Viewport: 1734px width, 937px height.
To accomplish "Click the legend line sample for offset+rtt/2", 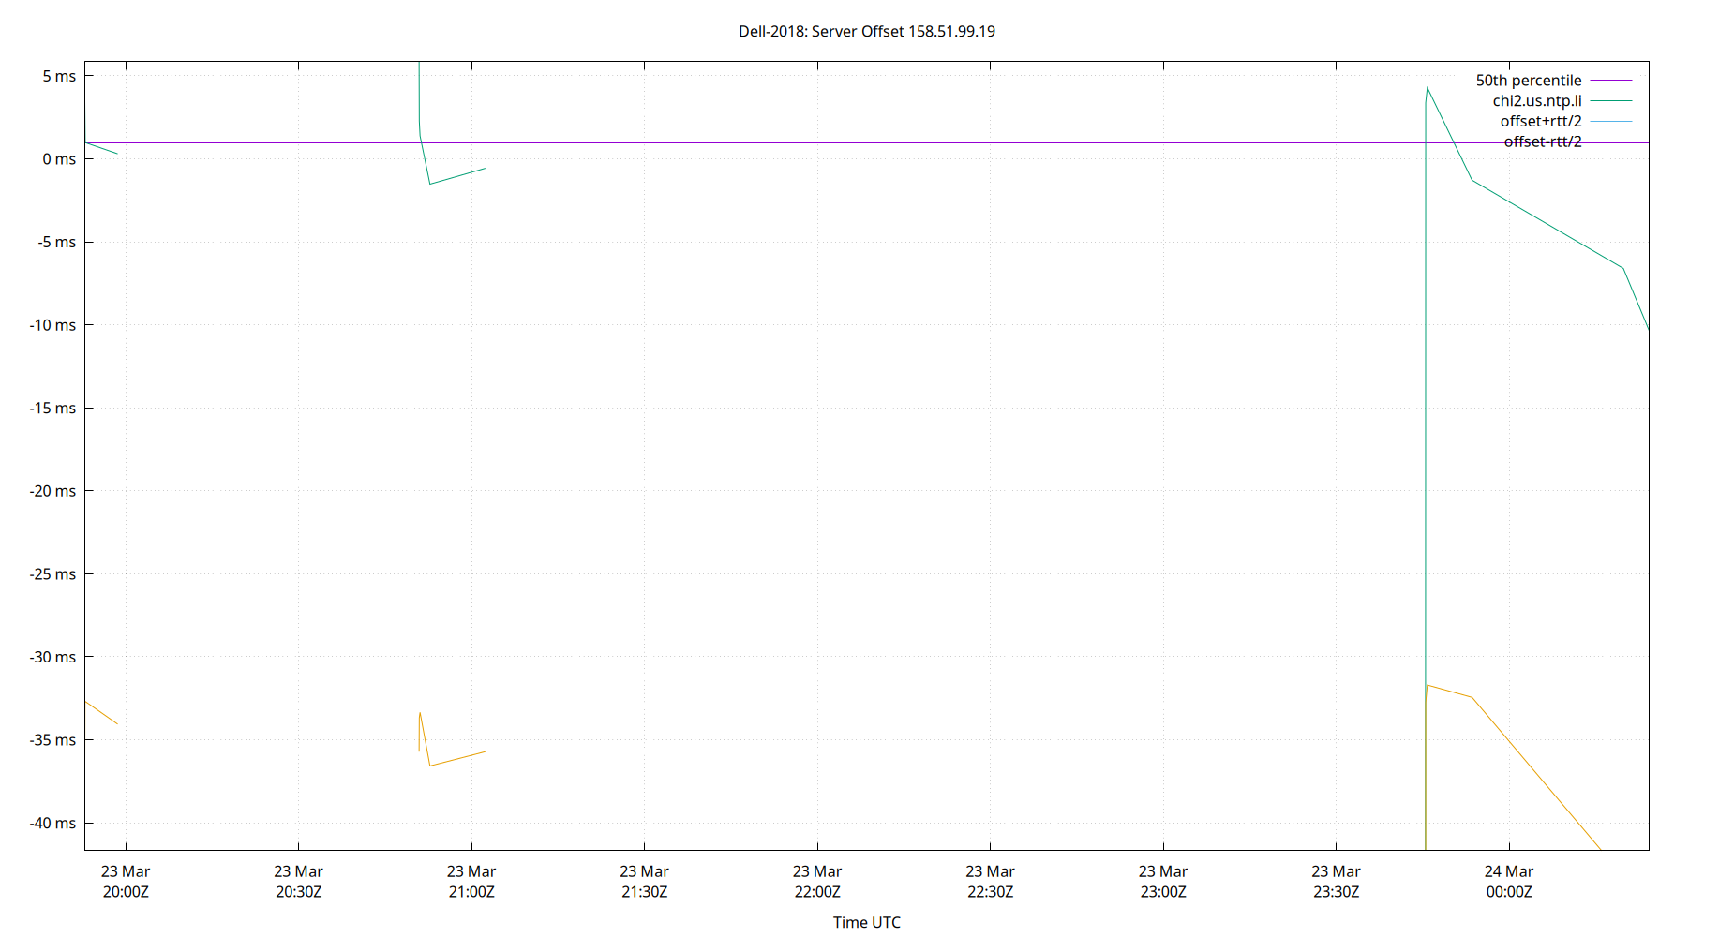I will click(x=1608, y=121).
